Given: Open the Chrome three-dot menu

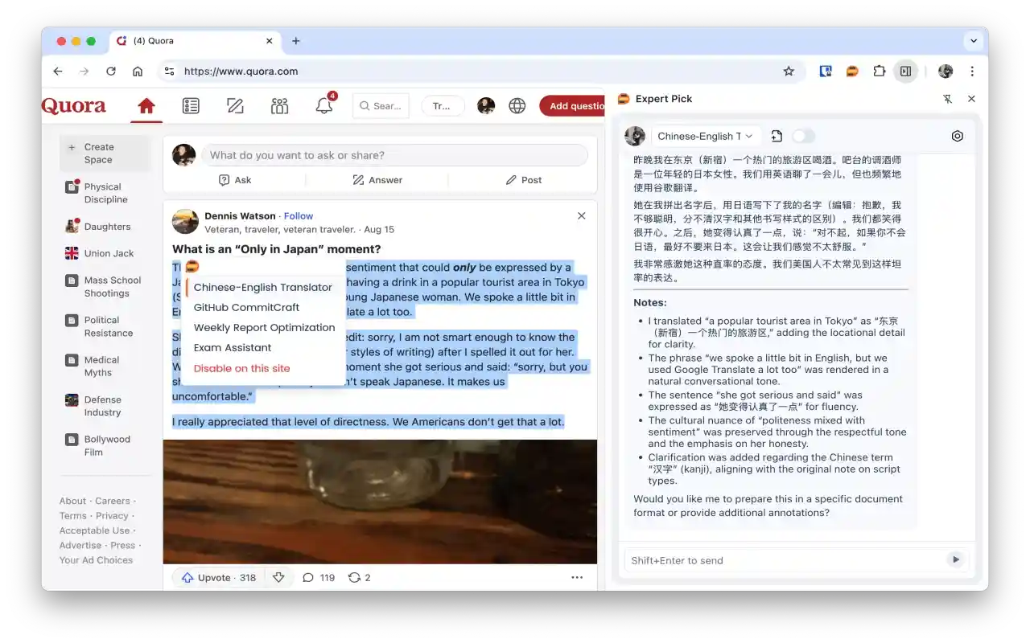Looking at the screenshot, I should point(972,72).
